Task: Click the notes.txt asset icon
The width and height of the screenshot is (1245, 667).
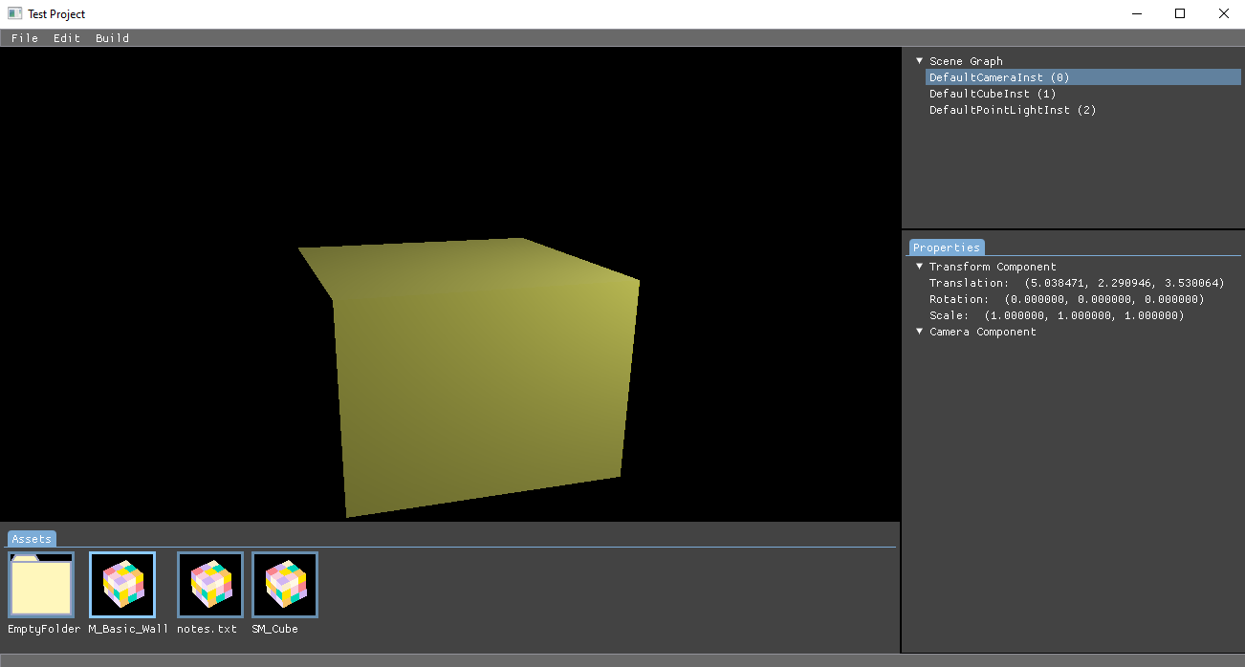Action: (x=210, y=585)
